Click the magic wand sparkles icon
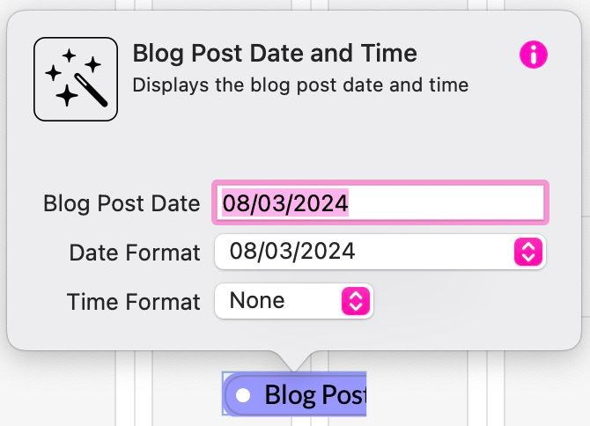Image resolution: width=590 pixels, height=426 pixels. coord(75,79)
